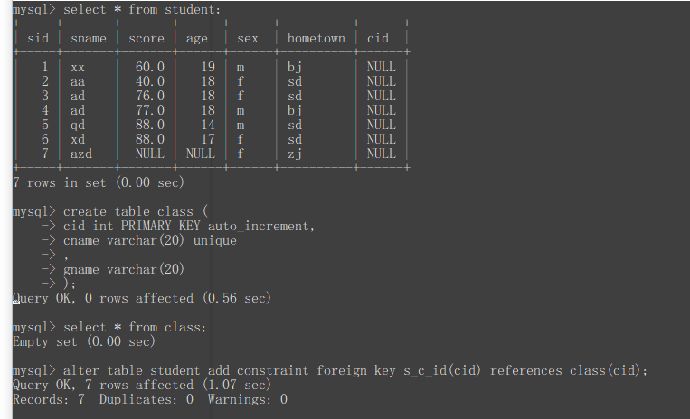Click the 'select * from class;' command
Viewport: 690px width, 419px height.
pos(135,327)
